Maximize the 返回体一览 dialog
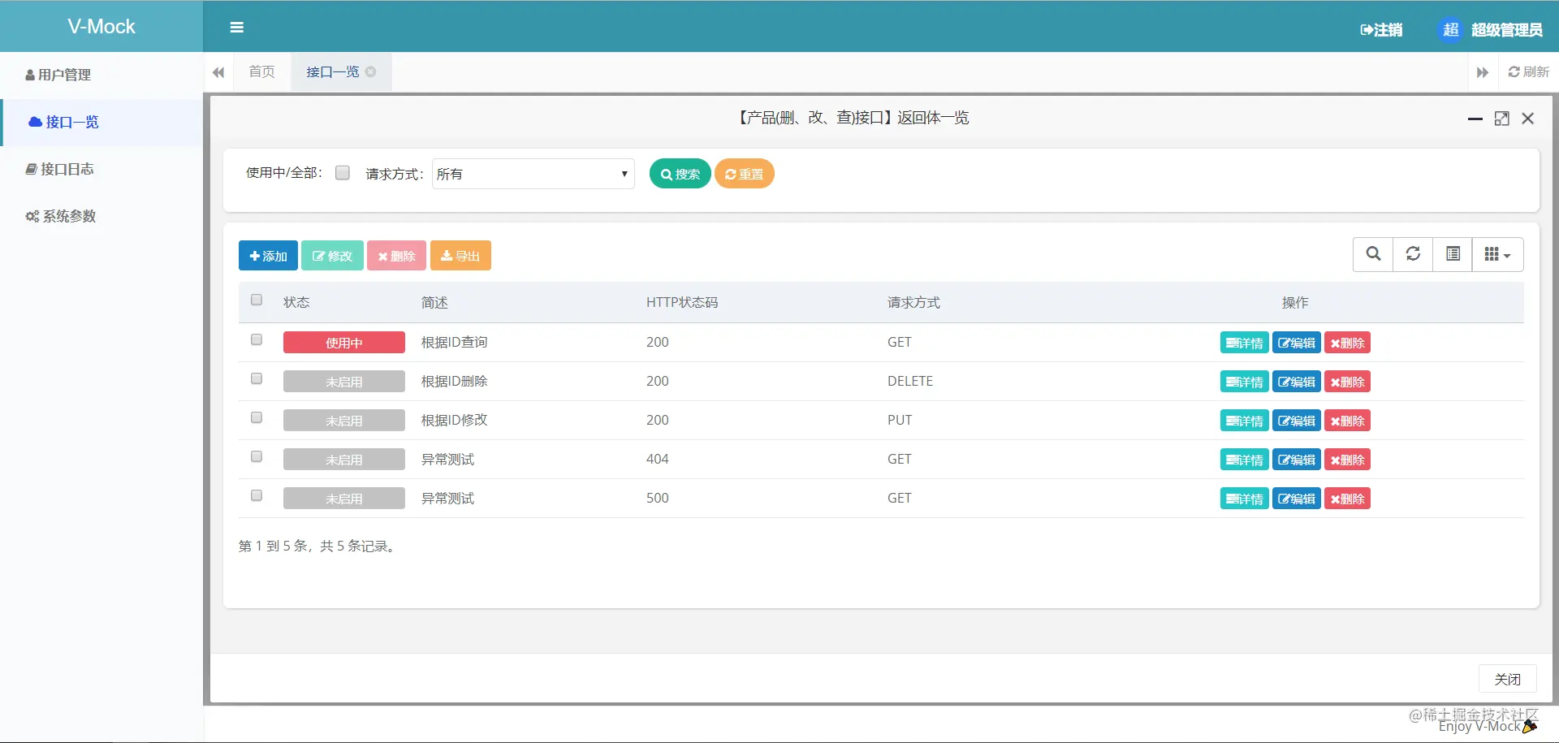The image size is (1559, 743). point(1502,119)
